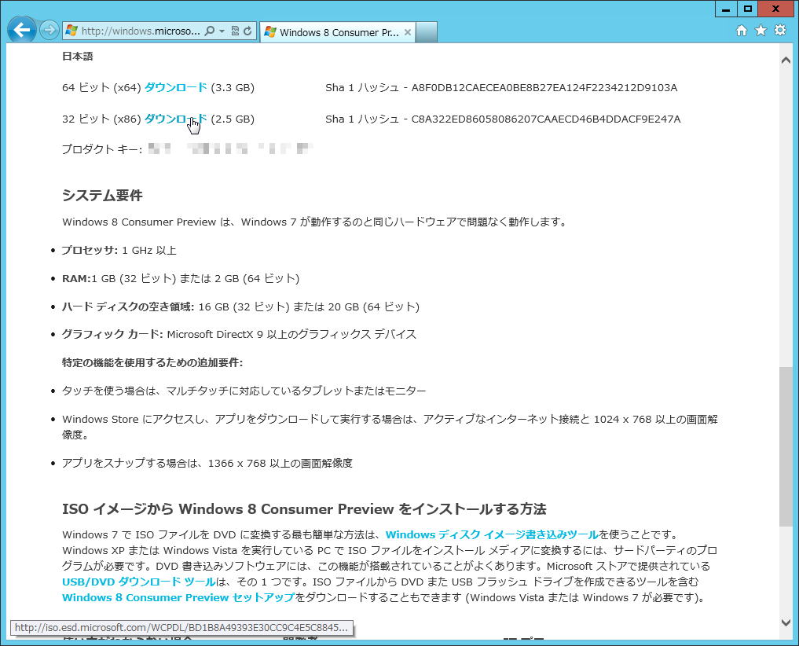799x646 pixels.
Task: Open the Tools gear icon
Action: point(780,30)
